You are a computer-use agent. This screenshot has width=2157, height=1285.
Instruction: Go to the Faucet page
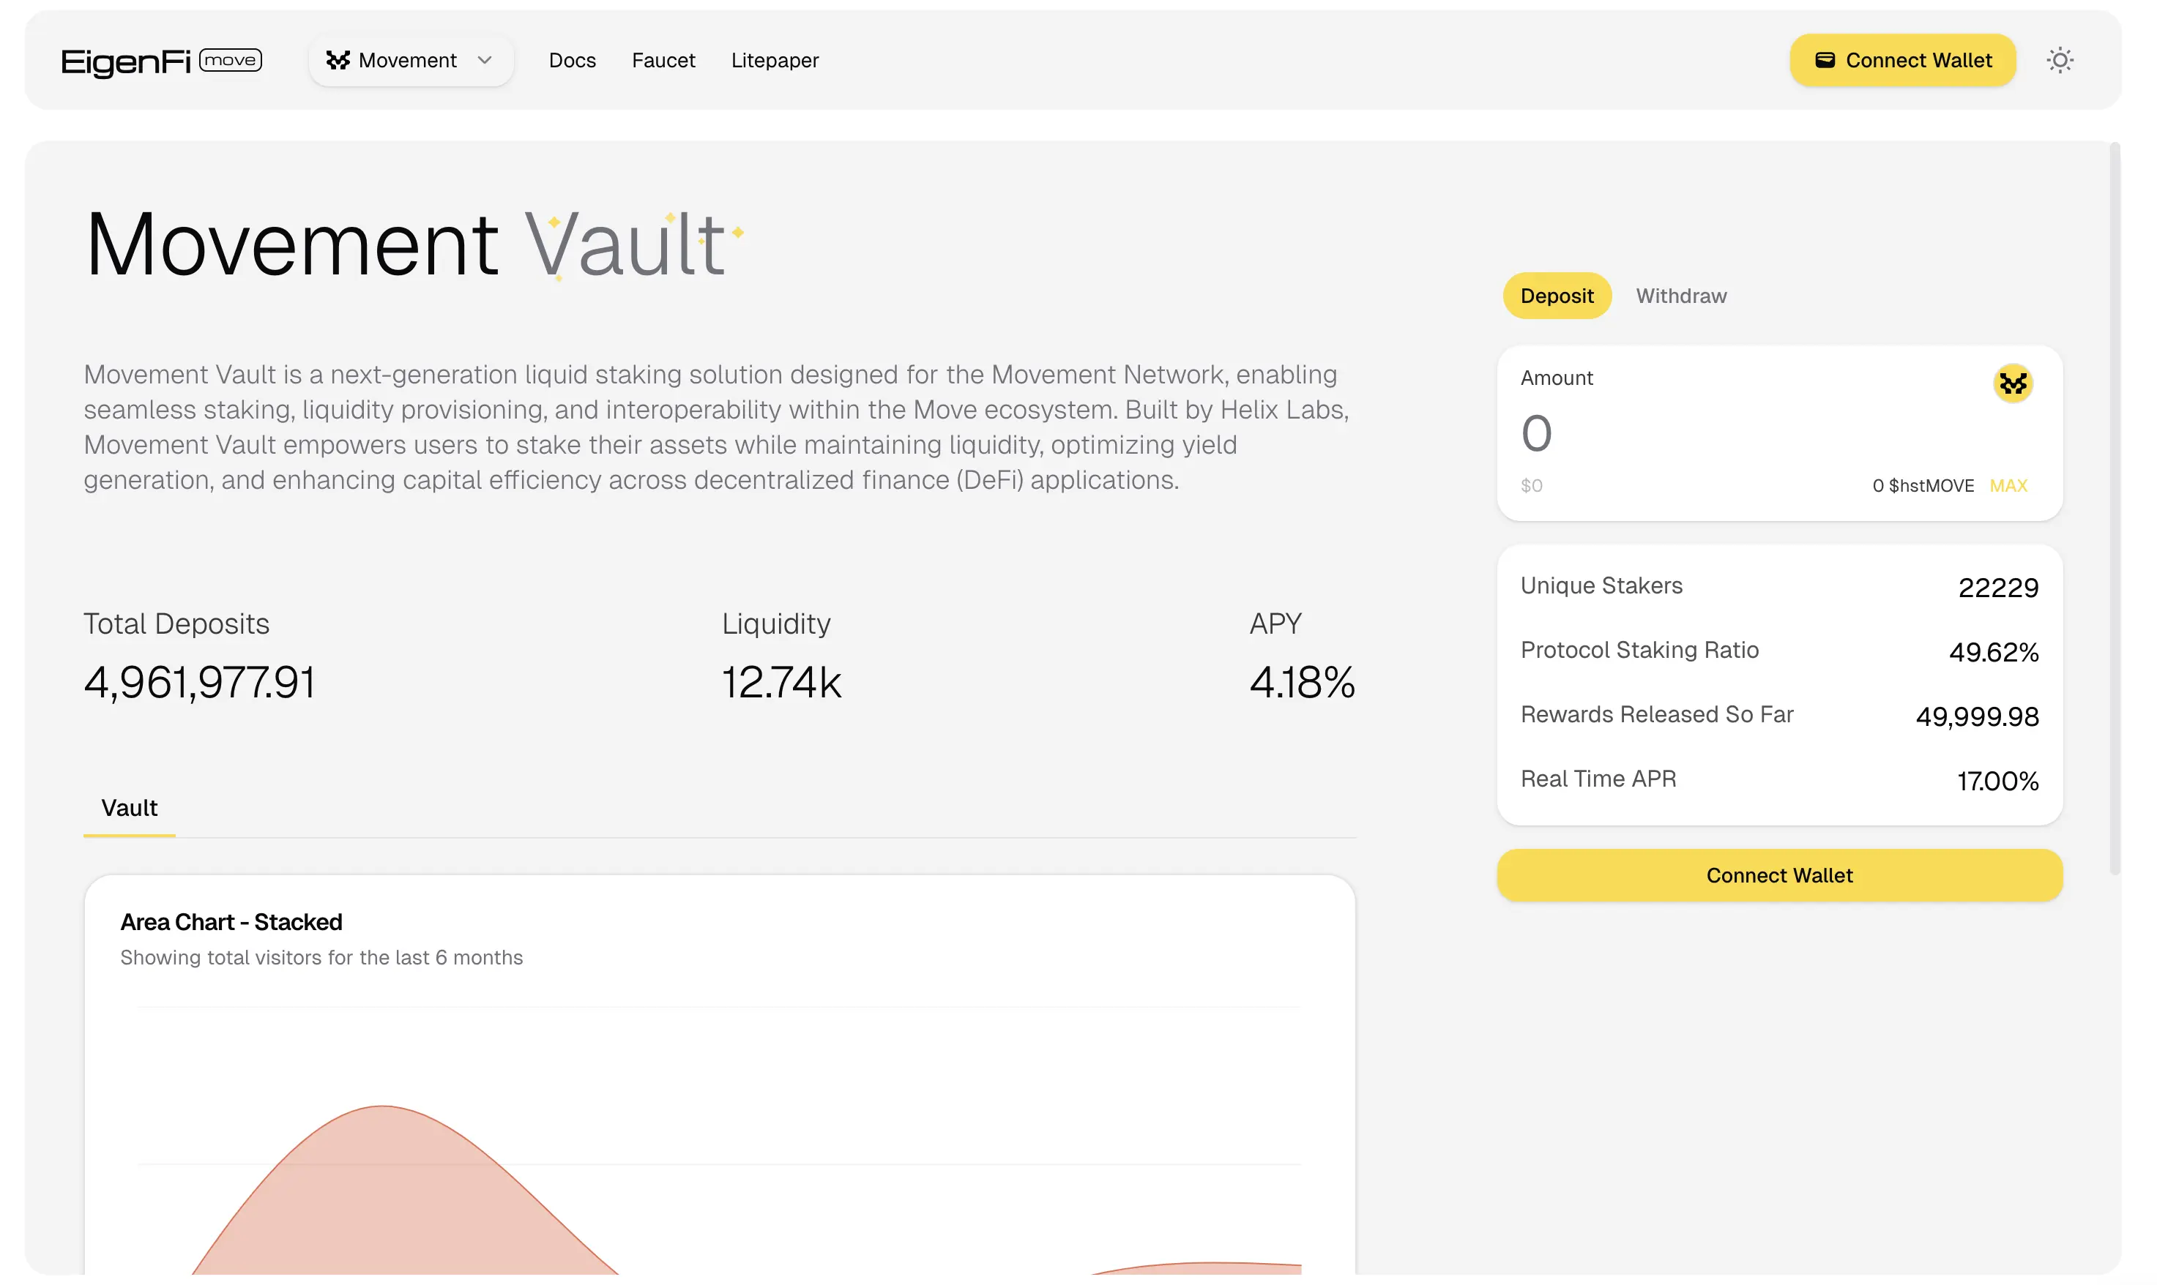663,61
